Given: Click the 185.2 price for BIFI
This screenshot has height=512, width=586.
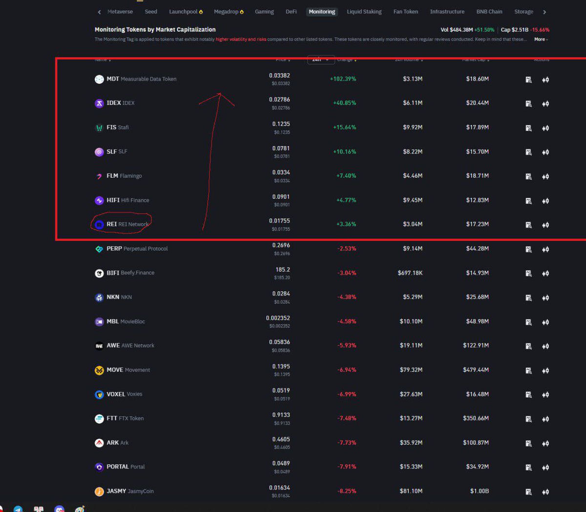Looking at the screenshot, I should [x=283, y=270].
